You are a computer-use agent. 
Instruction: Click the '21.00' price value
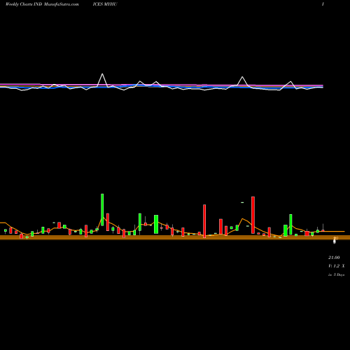[334, 258]
